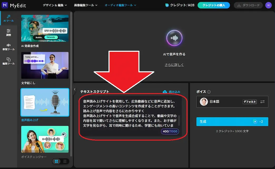
Task: Click the MyEdit logo icon
Action: point(5,5)
